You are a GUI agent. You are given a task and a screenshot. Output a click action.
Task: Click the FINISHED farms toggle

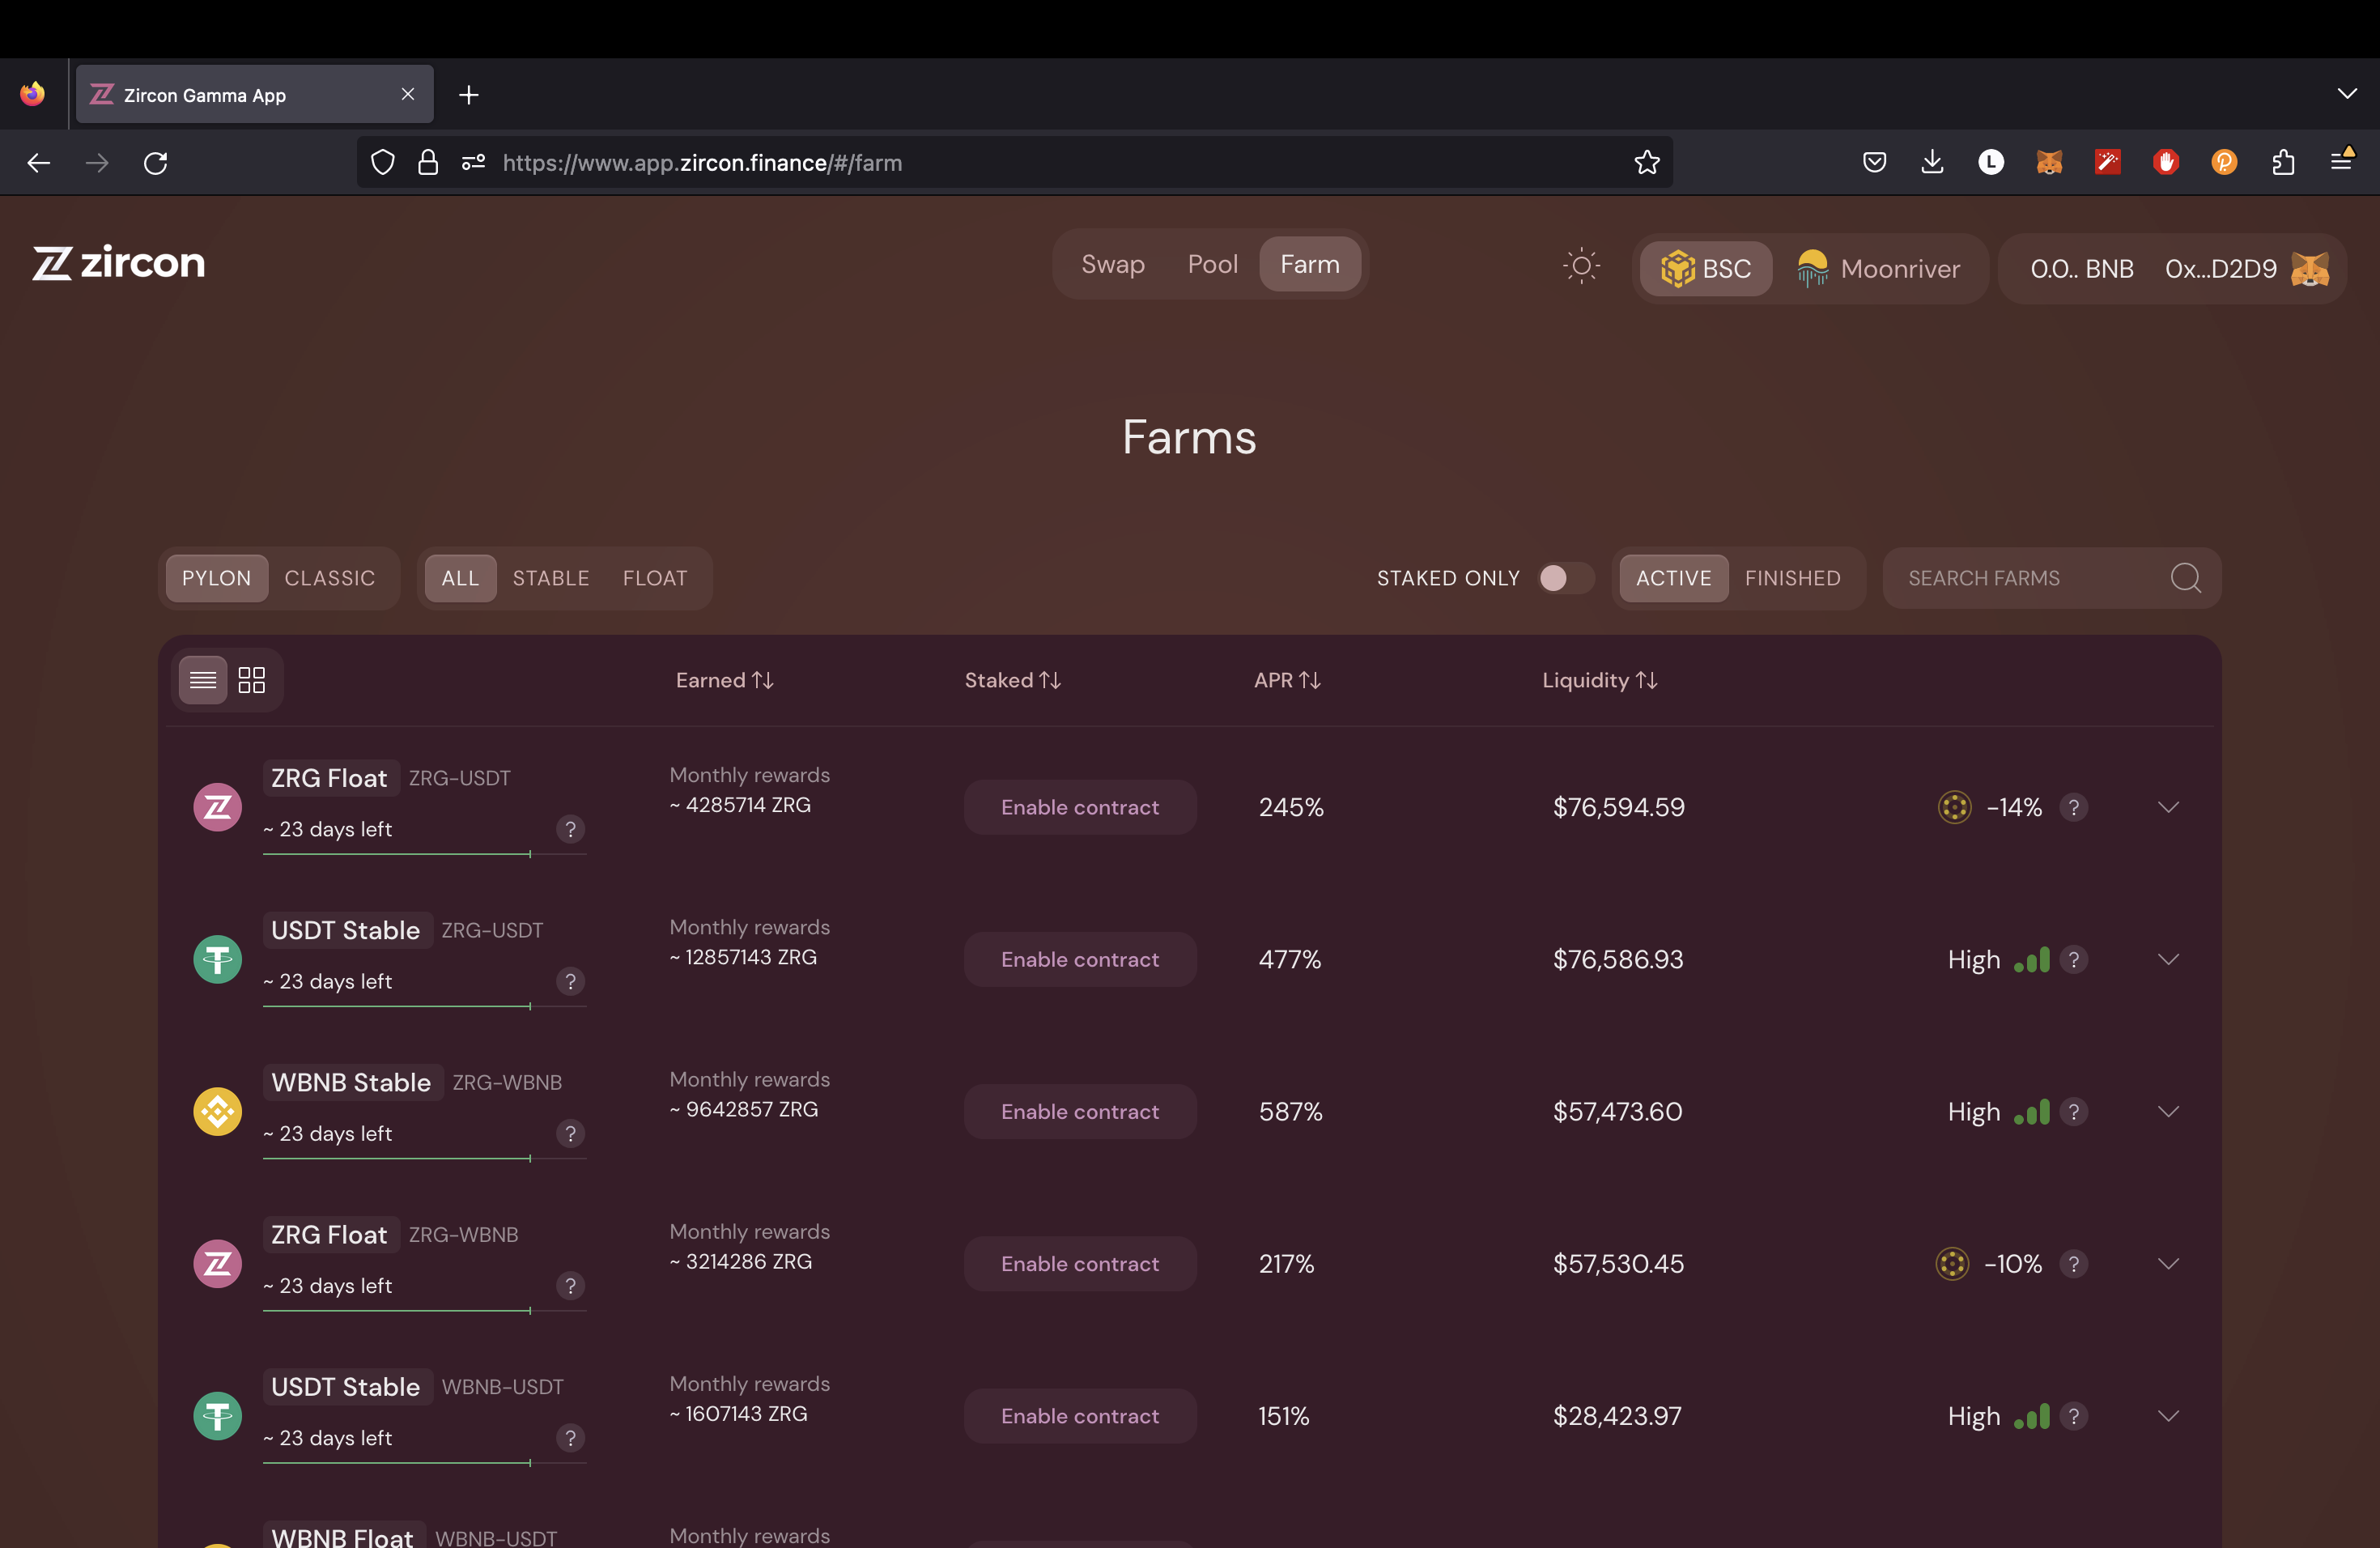pos(1792,576)
